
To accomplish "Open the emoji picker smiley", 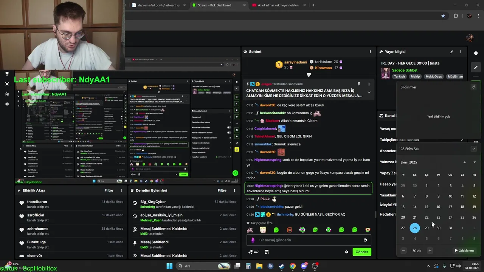I will (365, 240).
